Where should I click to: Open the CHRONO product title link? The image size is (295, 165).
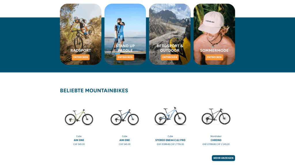(x=216, y=140)
